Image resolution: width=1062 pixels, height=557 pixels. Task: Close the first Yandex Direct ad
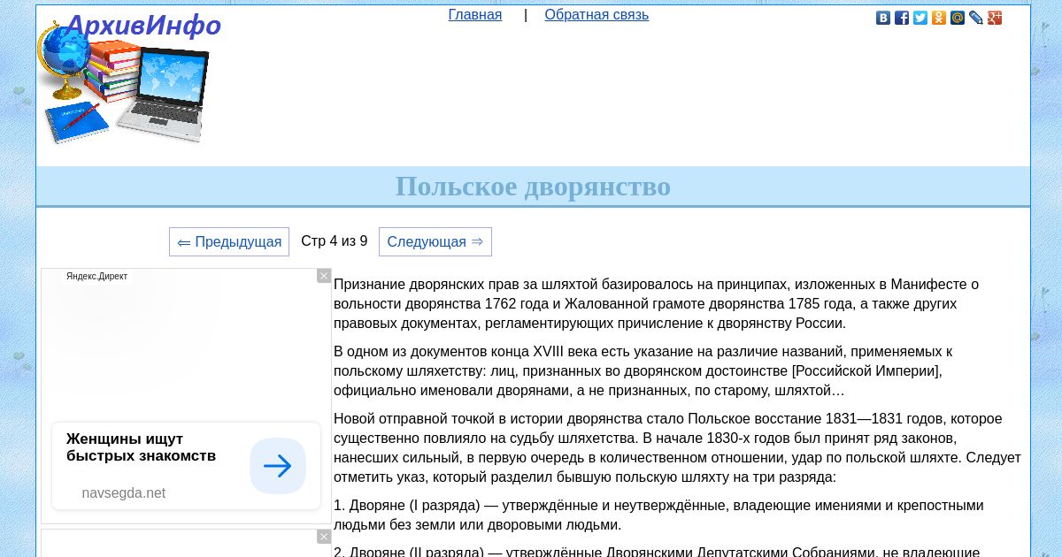click(x=324, y=276)
